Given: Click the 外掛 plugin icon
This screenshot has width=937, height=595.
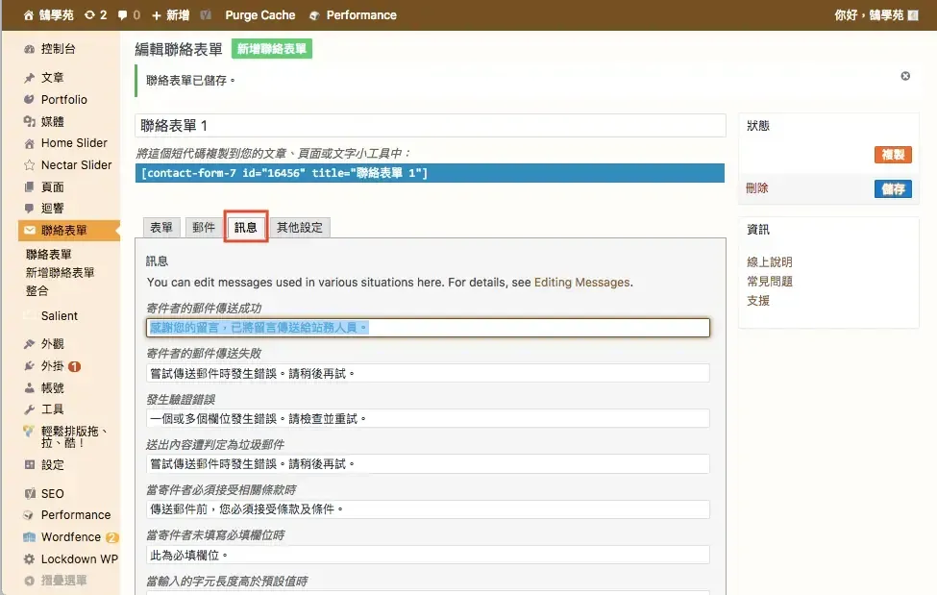Looking at the screenshot, I should [x=29, y=366].
